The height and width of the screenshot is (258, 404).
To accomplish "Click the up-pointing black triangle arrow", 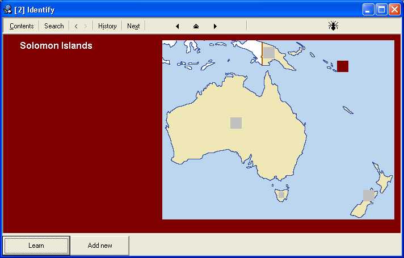I will [x=196, y=26].
